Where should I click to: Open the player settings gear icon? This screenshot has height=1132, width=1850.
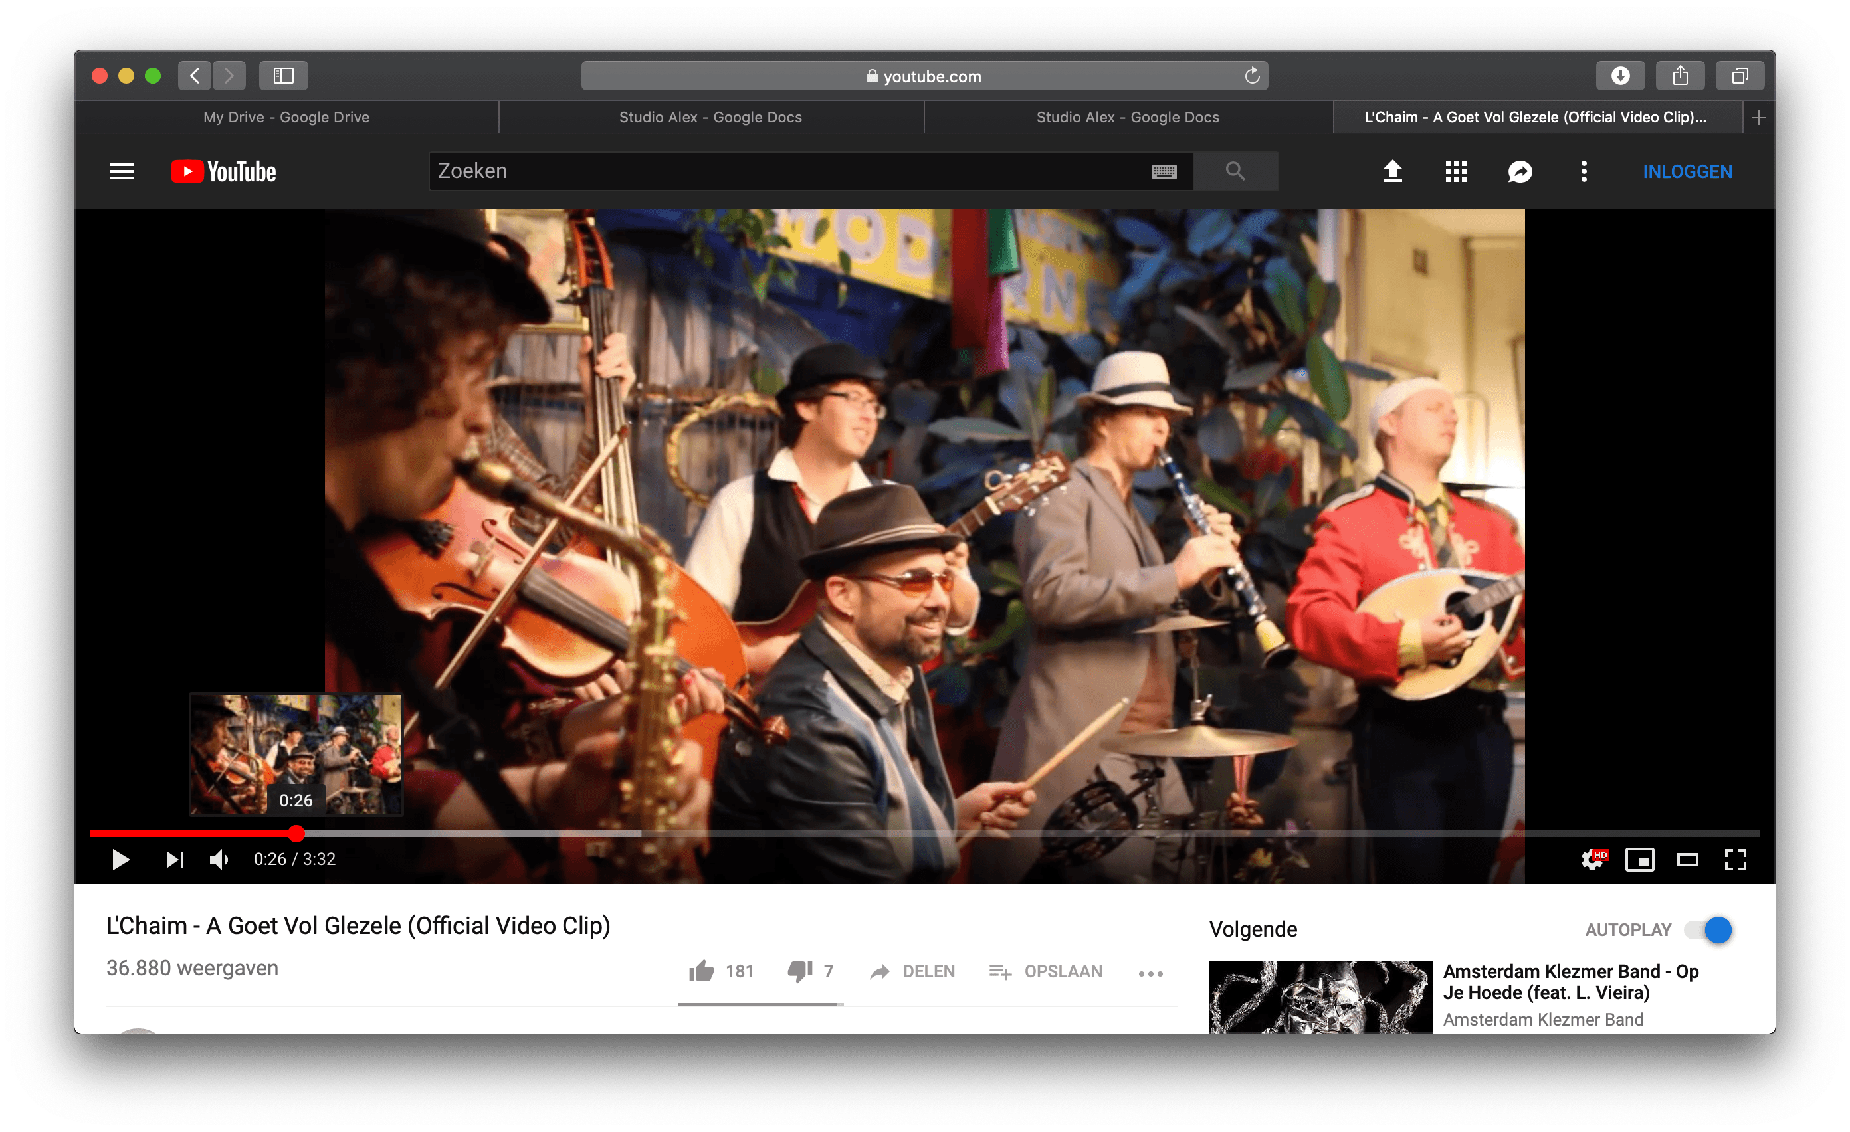coord(1592,859)
